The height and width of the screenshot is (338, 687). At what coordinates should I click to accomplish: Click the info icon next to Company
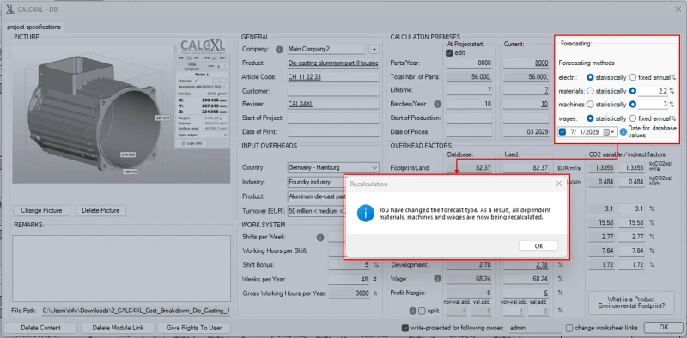[279, 50]
